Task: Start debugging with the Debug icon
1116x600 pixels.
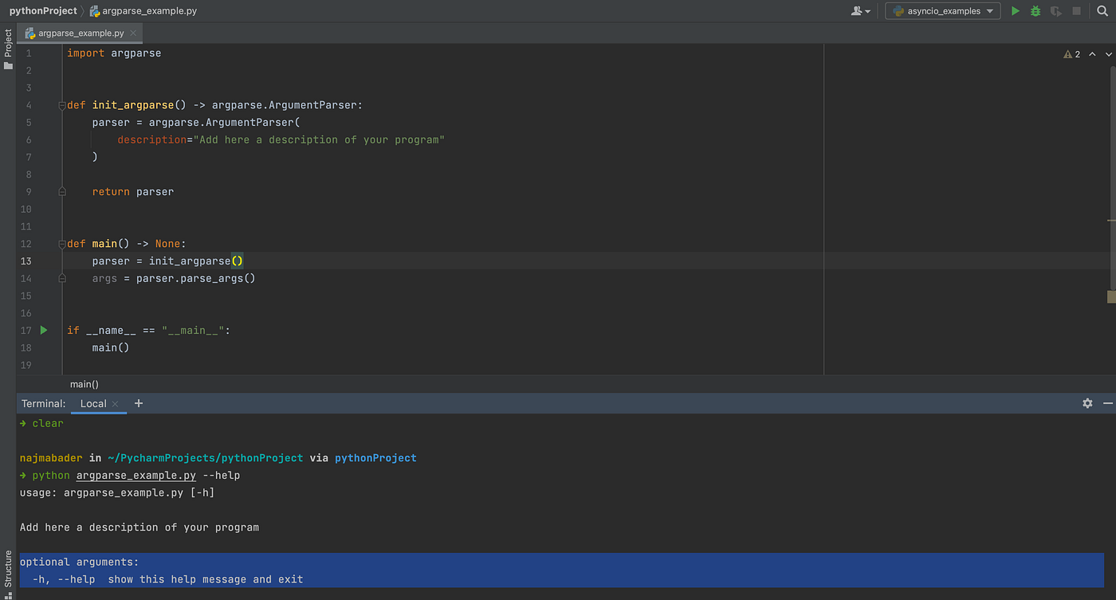Action: pyautogui.click(x=1035, y=10)
